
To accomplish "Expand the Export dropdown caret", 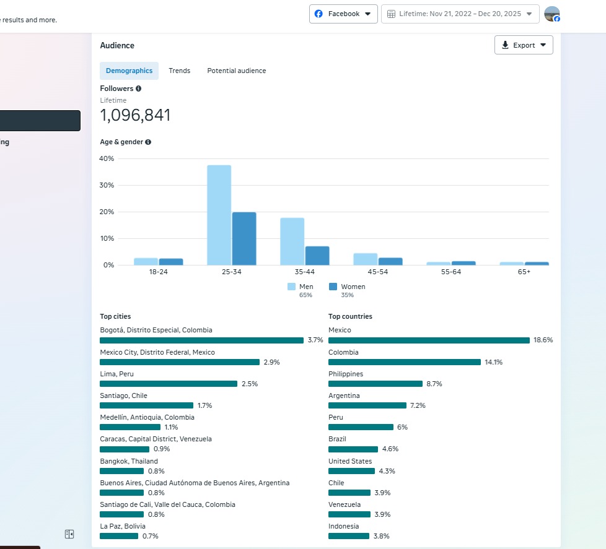I will tap(543, 45).
